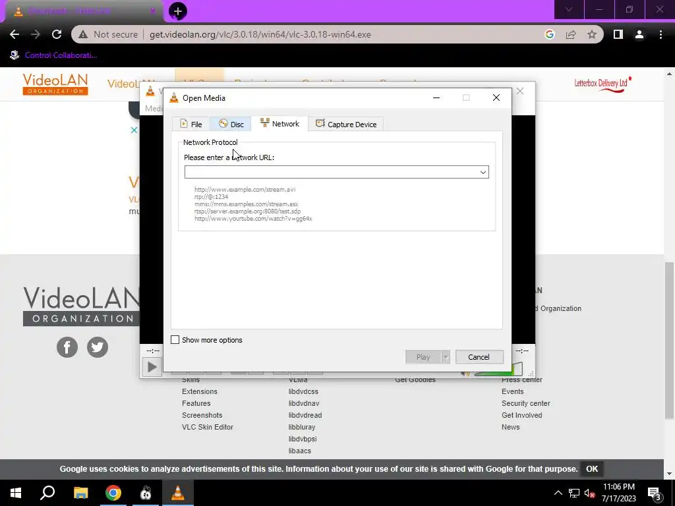
Task: Open the libdvbpsi link
Action: pyautogui.click(x=302, y=439)
